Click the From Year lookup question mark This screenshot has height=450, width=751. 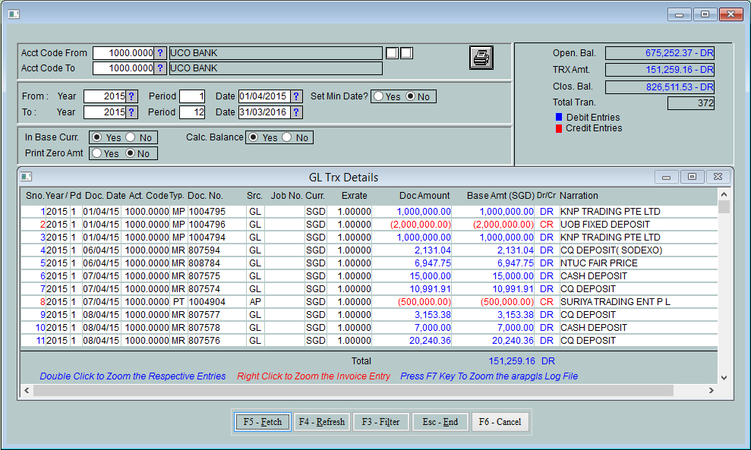click(131, 96)
